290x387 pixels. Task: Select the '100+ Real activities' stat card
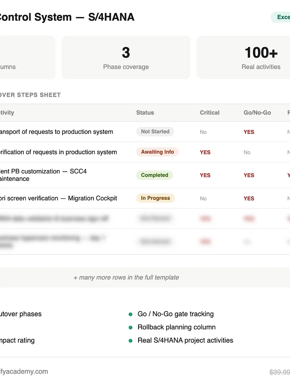click(243, 57)
